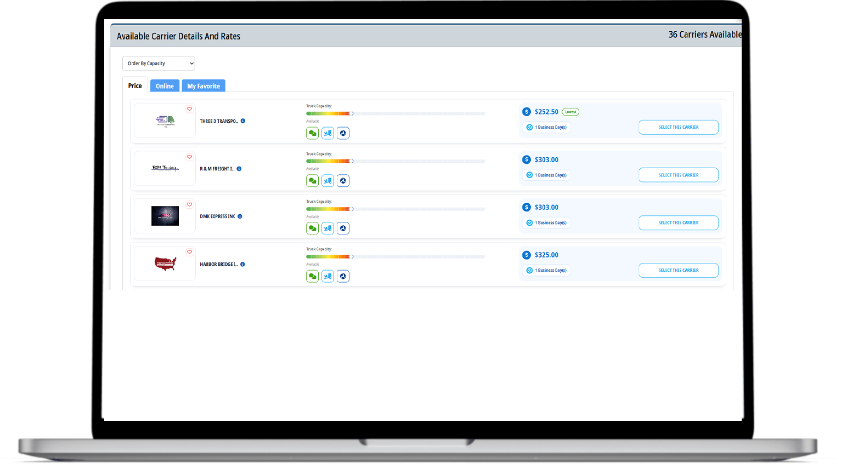The image size is (847, 469).
Task: Switch to the Online tab
Action: tap(165, 86)
